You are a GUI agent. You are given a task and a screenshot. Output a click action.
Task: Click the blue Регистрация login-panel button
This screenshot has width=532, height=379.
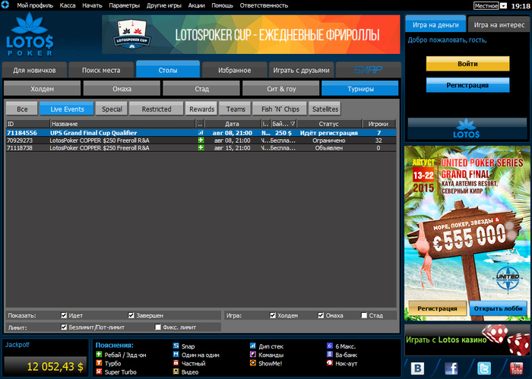467,85
